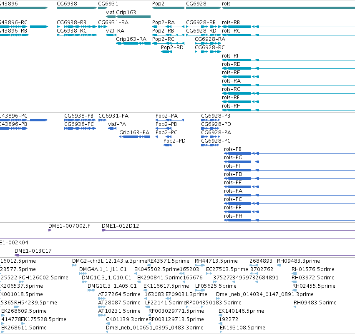
Task: Select transcript rols-RB
Action: click(x=231, y=23)
